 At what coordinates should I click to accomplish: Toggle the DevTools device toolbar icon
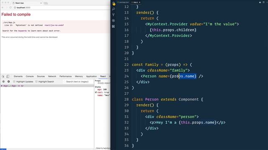8,77
